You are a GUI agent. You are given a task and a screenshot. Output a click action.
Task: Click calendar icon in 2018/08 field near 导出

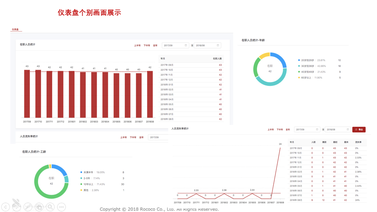pos(348,130)
